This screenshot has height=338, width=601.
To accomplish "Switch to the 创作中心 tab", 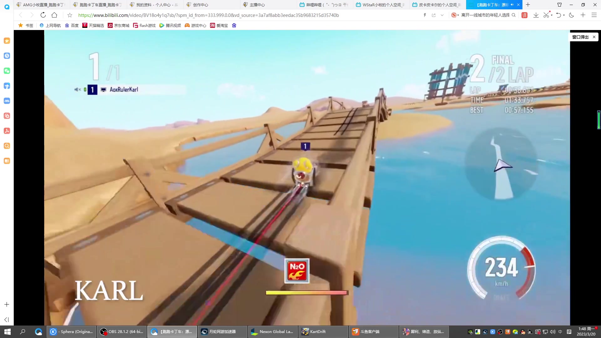I will point(200,5).
